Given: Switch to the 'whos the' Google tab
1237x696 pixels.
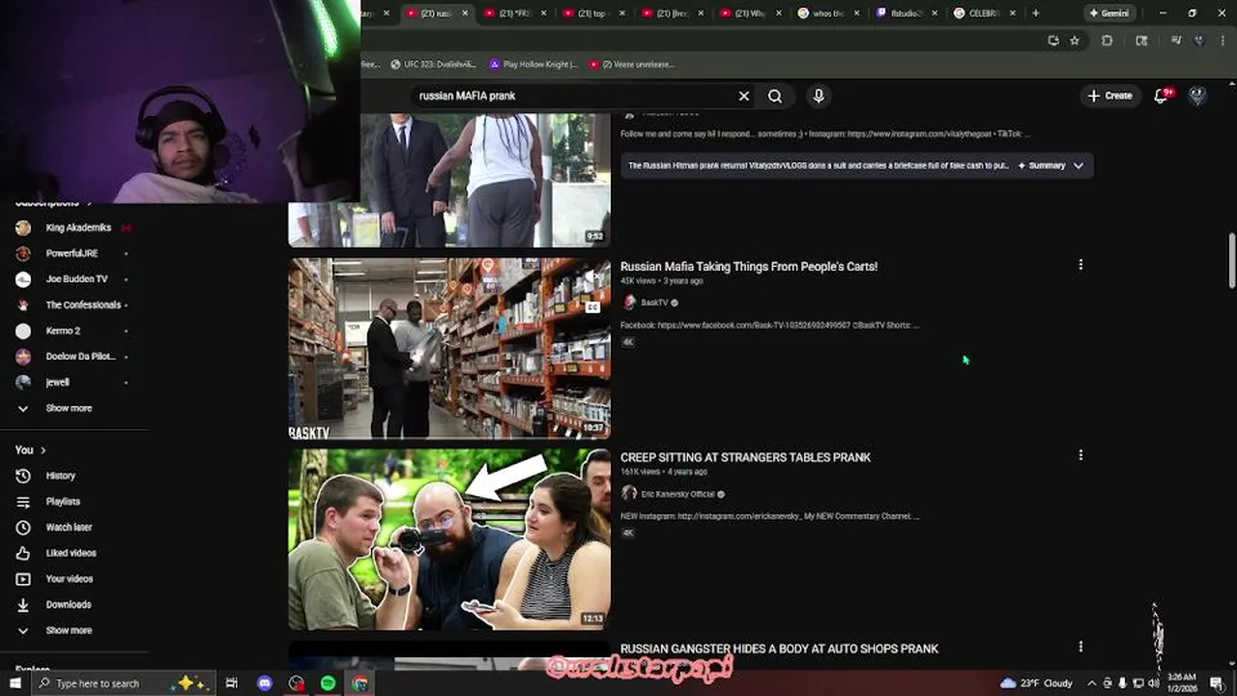Looking at the screenshot, I should (827, 14).
